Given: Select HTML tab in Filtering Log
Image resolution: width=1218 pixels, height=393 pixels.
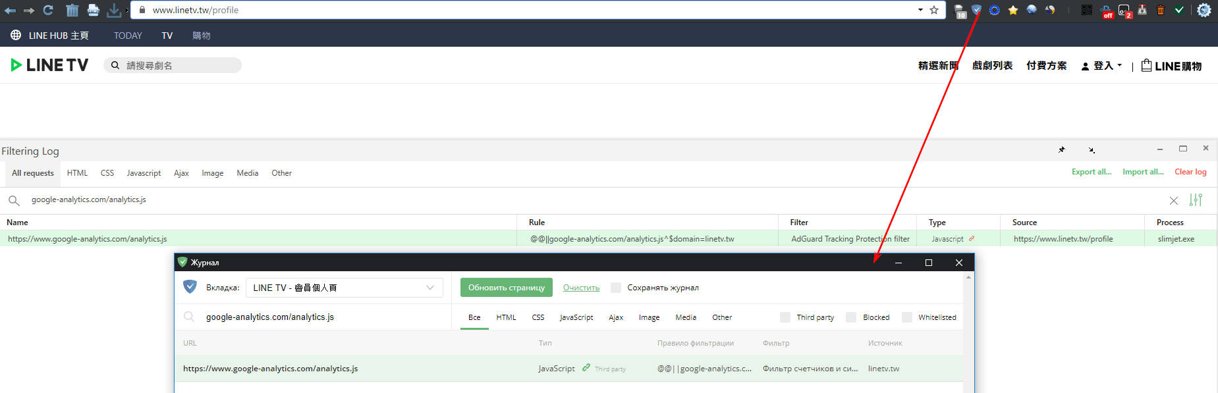Looking at the screenshot, I should (x=77, y=173).
